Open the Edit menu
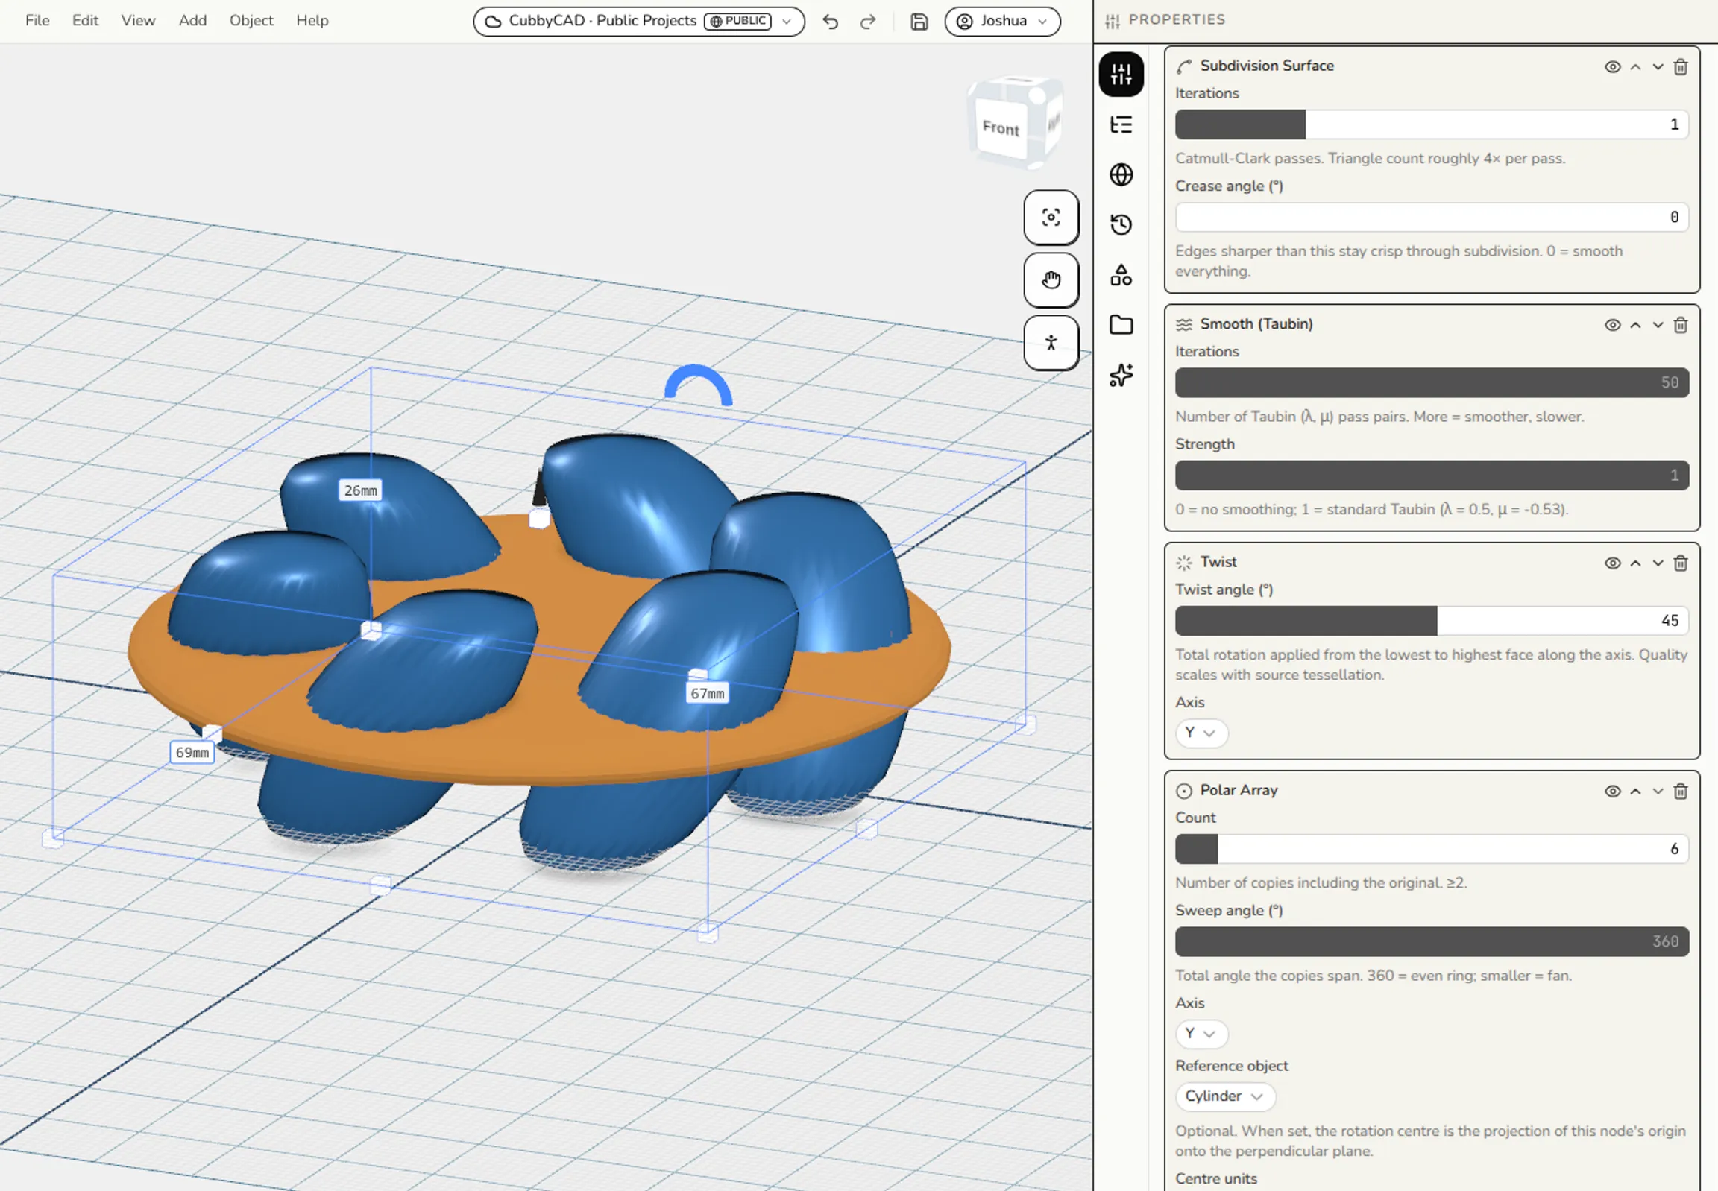The image size is (1718, 1191). click(85, 21)
